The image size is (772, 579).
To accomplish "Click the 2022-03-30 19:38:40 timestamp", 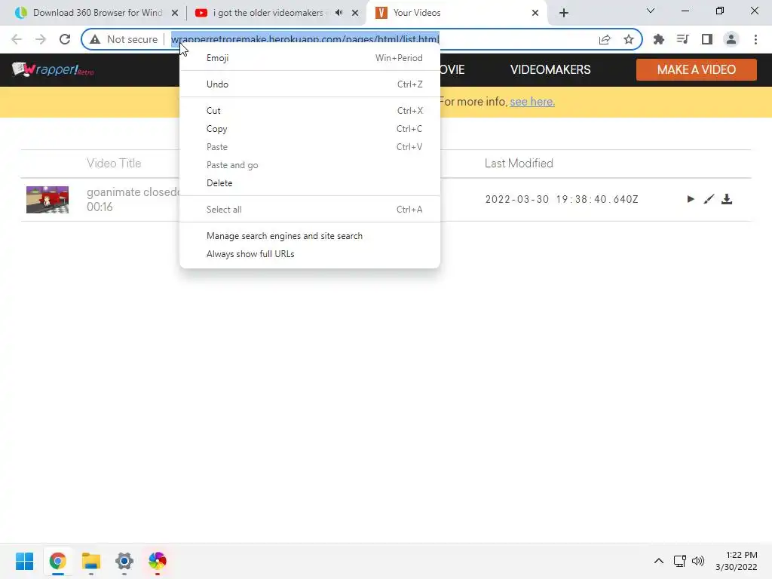I will tap(561, 199).
